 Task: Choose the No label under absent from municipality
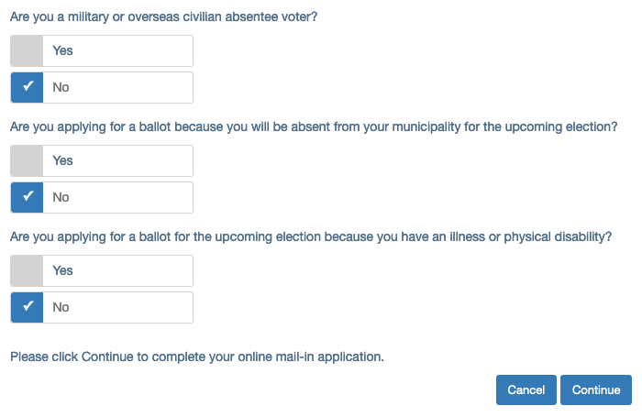tap(61, 197)
